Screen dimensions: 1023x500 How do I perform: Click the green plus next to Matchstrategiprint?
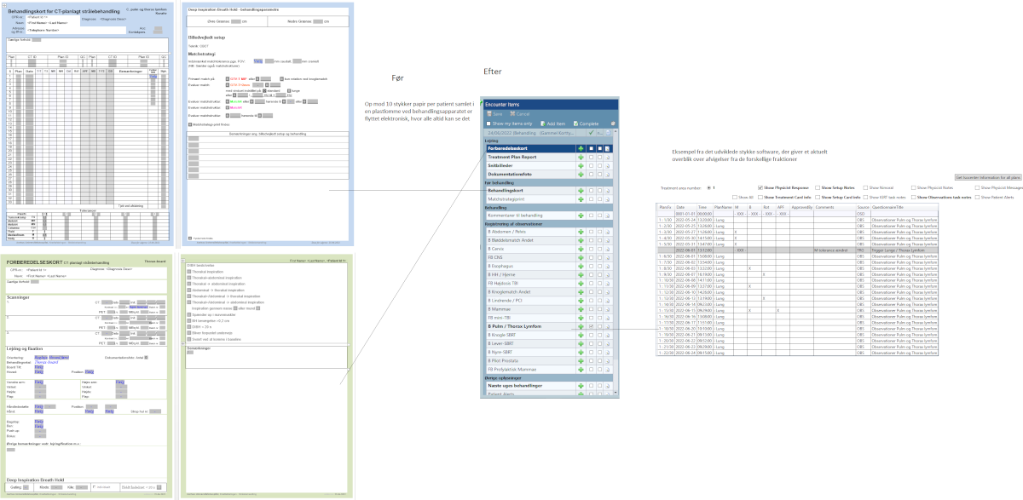tap(581, 199)
